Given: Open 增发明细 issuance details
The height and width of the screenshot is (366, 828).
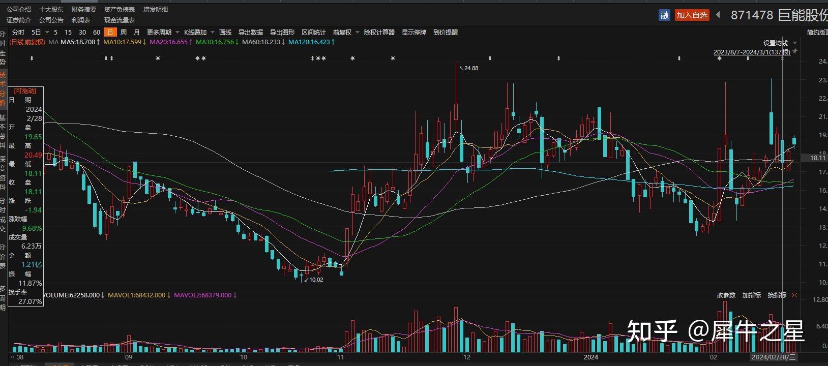Looking at the screenshot, I should [x=156, y=10].
